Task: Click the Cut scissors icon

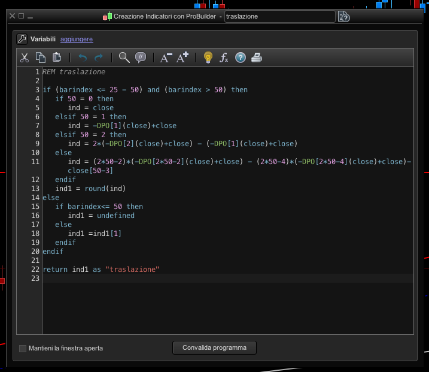Action: pyautogui.click(x=25, y=58)
